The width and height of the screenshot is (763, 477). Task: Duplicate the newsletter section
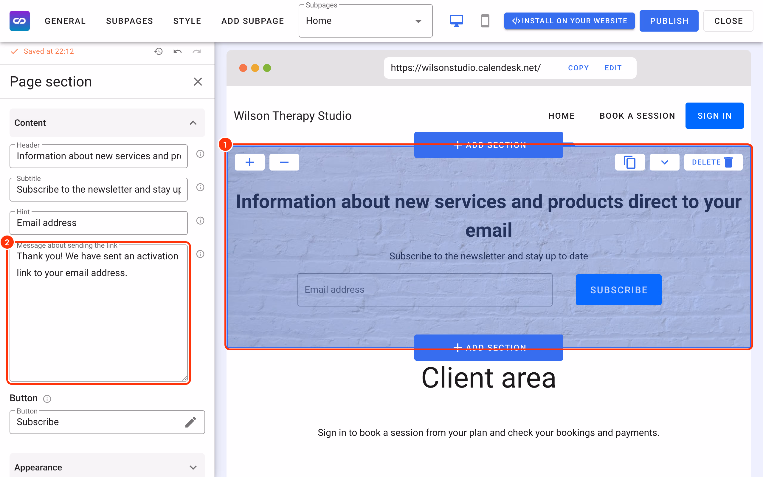coord(630,162)
